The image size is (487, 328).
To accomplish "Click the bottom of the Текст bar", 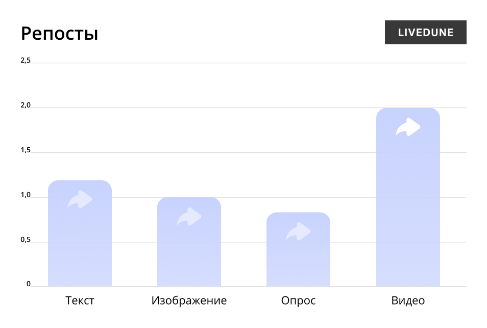I will 80,275.
